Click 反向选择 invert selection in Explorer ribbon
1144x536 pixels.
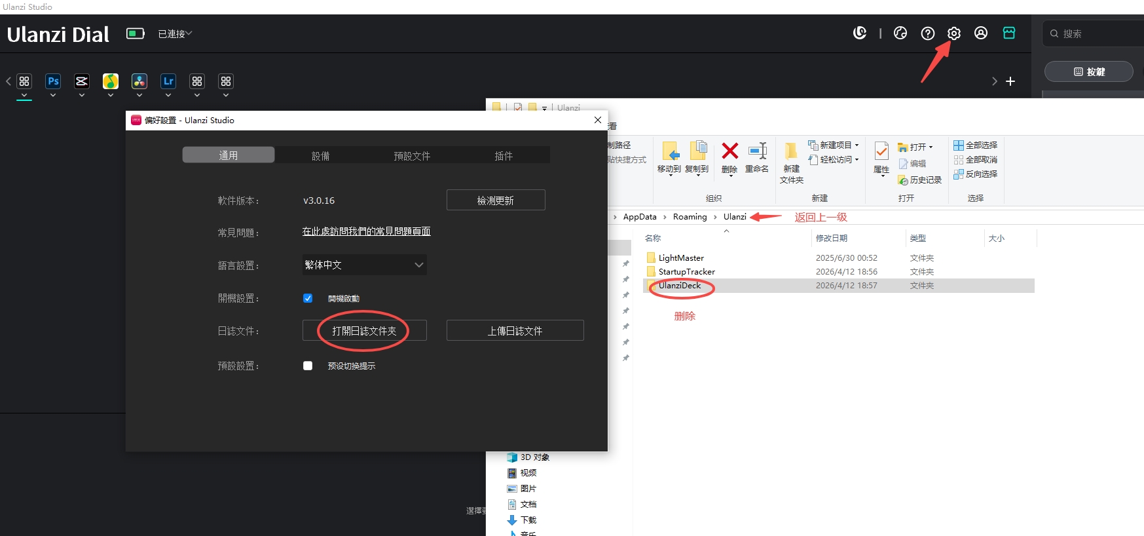[x=976, y=174]
